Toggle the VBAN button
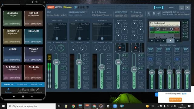 (x=159, y=8)
